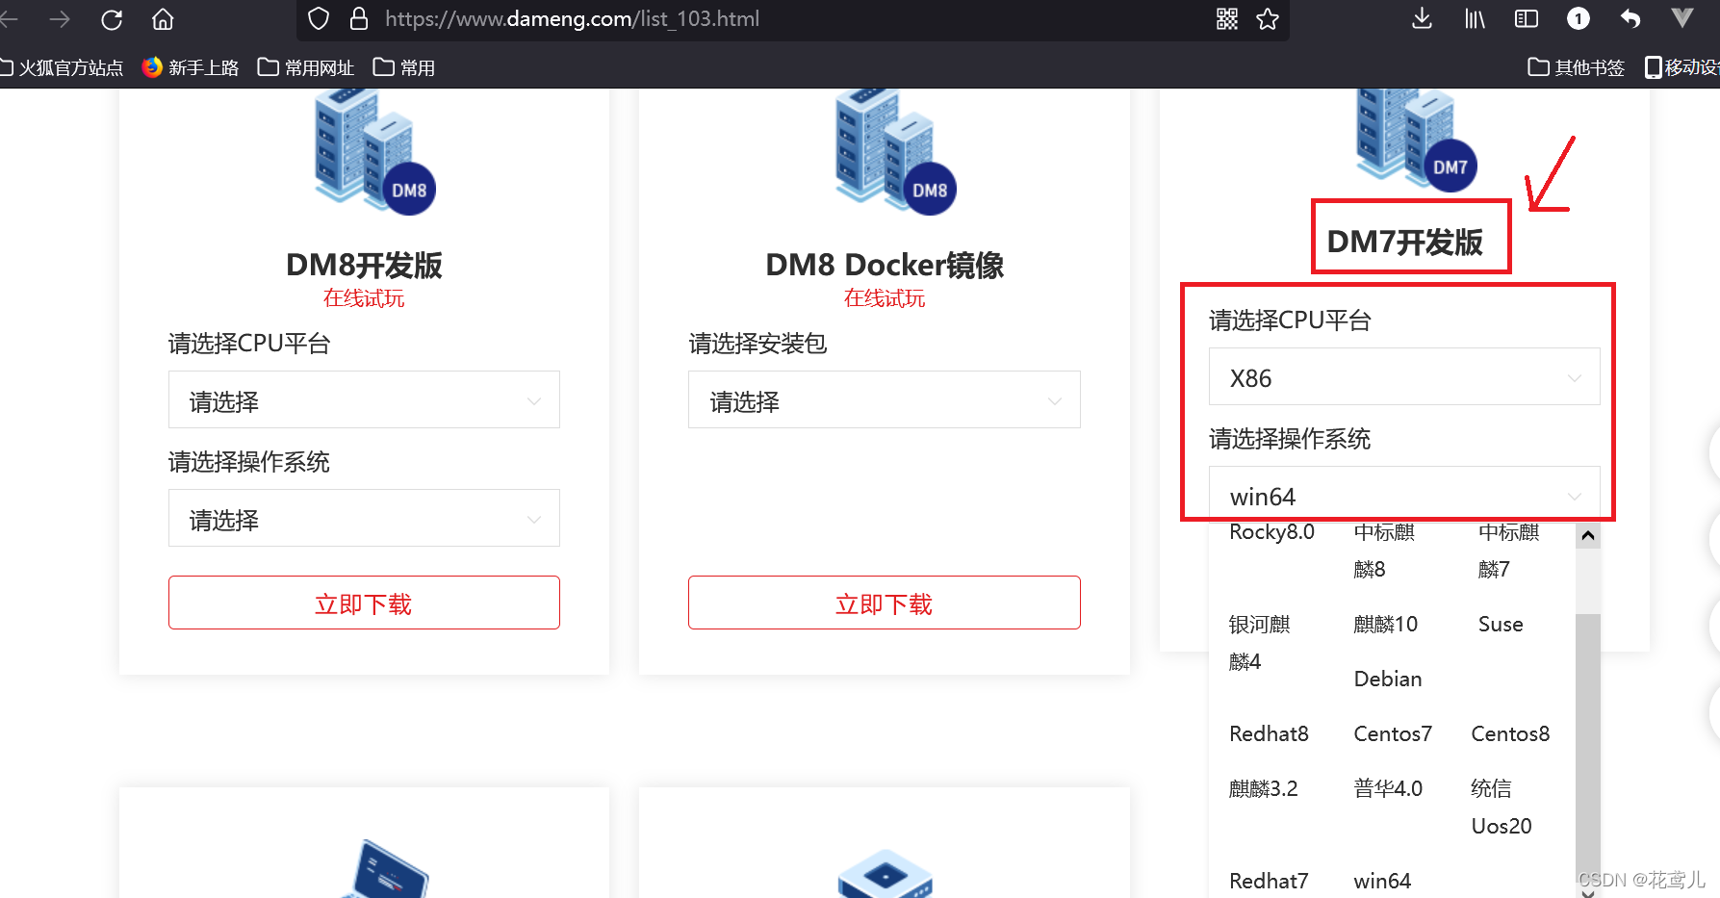
Task: Select Redhat8 from the OS list
Action: 1269,734
